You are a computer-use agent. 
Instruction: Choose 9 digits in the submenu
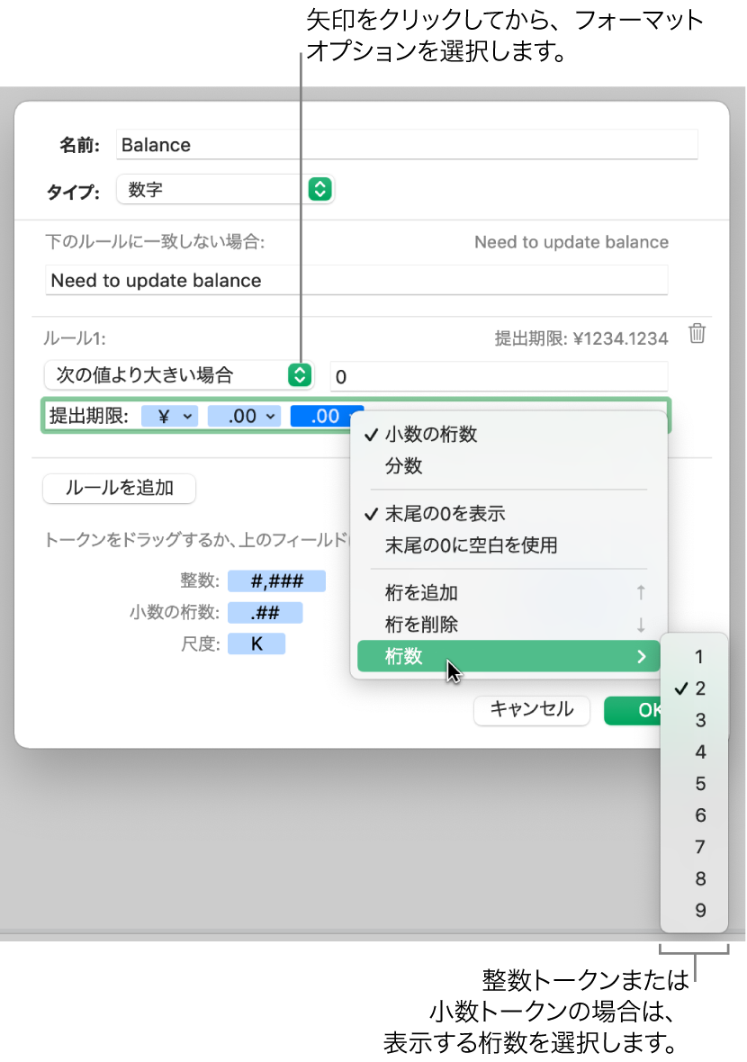(695, 911)
